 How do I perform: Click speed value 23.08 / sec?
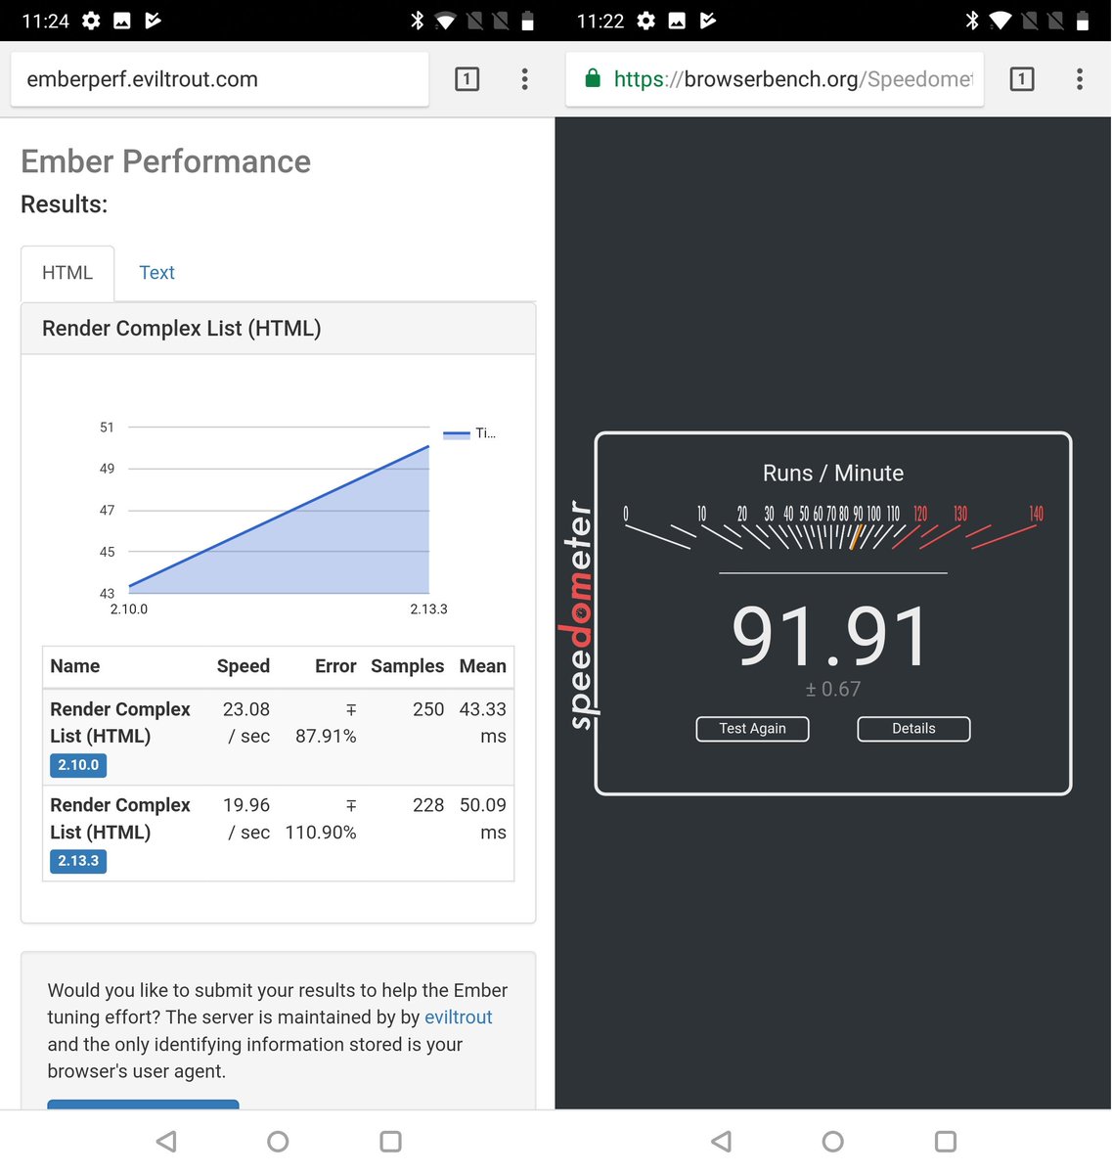coord(246,723)
